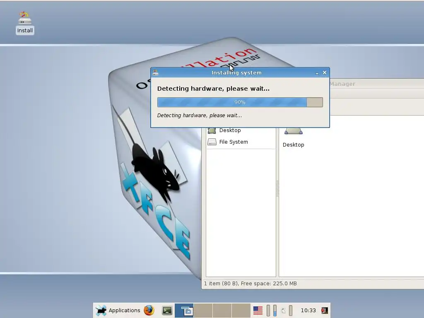The image size is (424, 318).
Task: Click the 90% installation progress bar
Action: click(x=240, y=102)
